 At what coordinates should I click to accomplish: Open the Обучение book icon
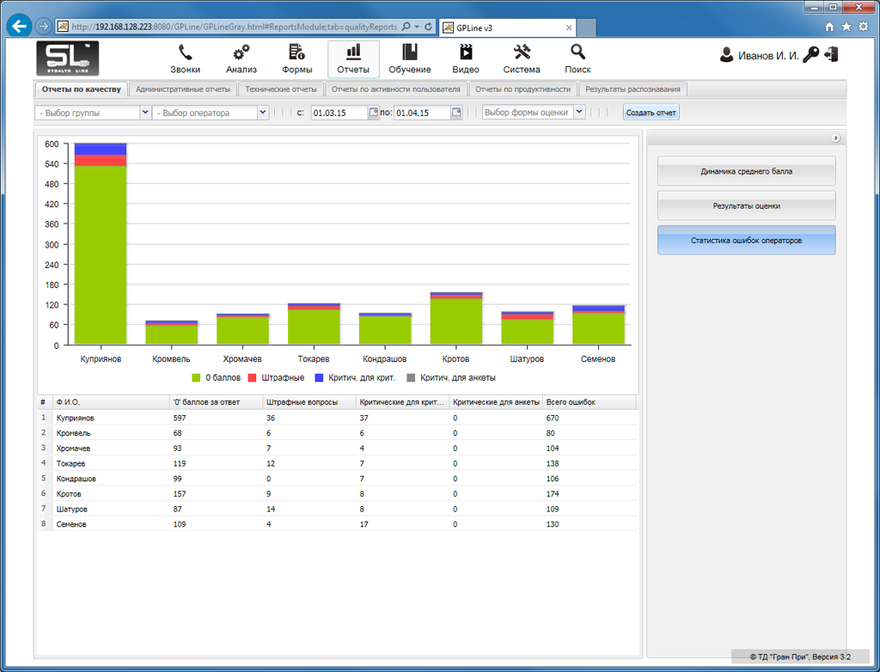[x=409, y=53]
